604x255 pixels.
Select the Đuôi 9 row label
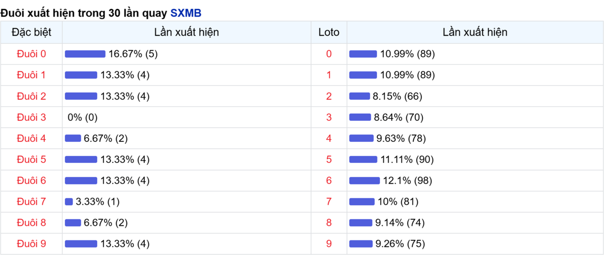(31, 244)
